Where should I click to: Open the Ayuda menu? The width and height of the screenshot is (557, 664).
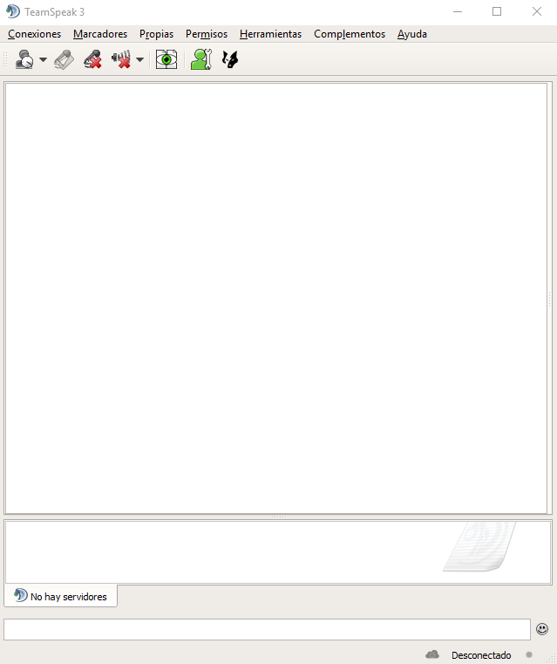[412, 34]
